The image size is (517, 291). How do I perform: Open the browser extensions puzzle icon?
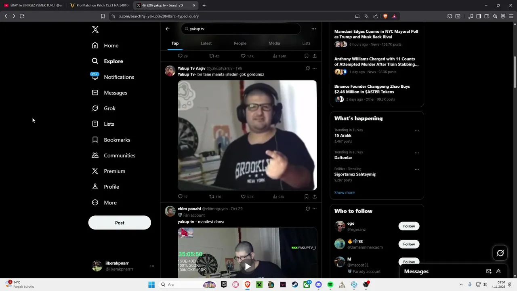point(450,16)
